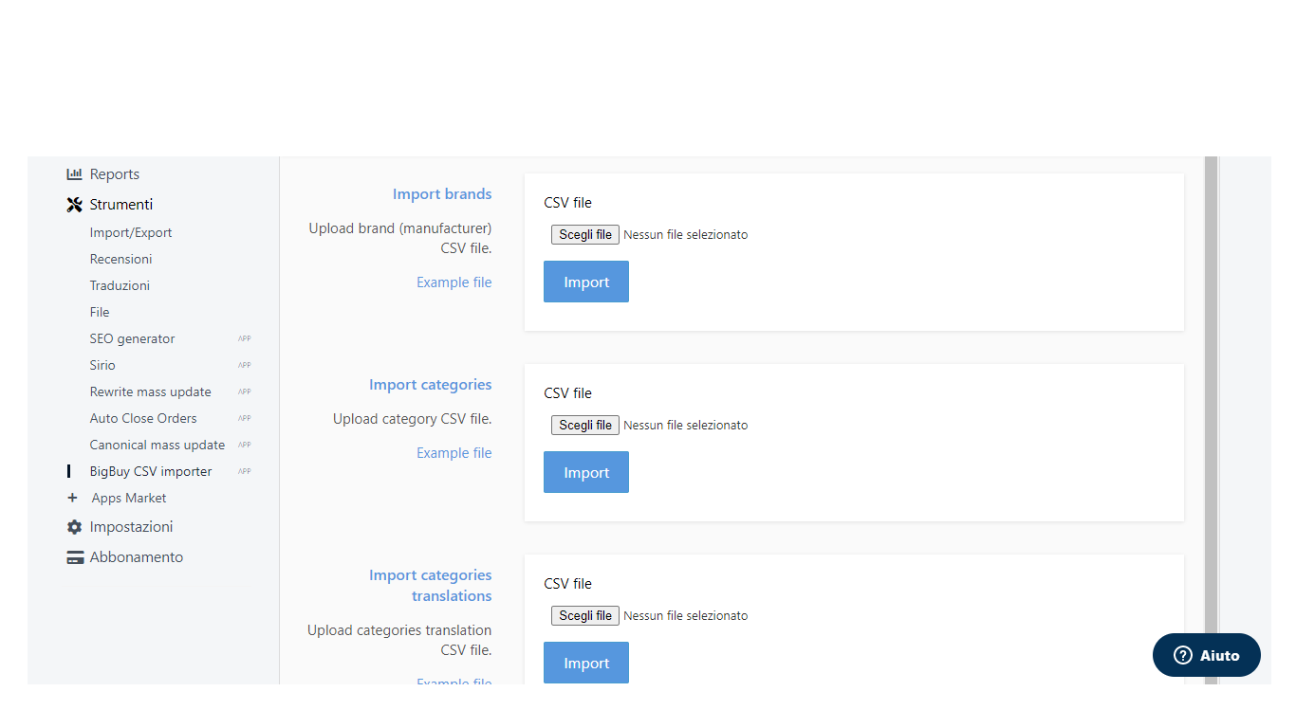Click the Reports bar chart icon
Screen dimensions: 1296x728
[x=74, y=174]
